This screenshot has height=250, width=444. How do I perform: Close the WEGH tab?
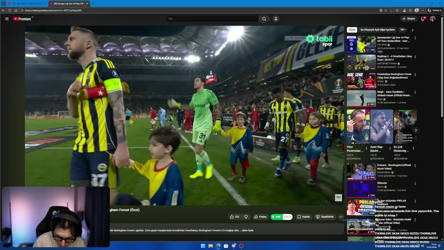click(x=45, y=3)
